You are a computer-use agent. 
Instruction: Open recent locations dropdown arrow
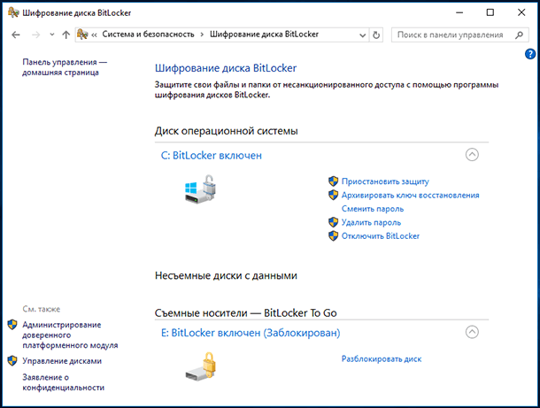tap(52, 35)
